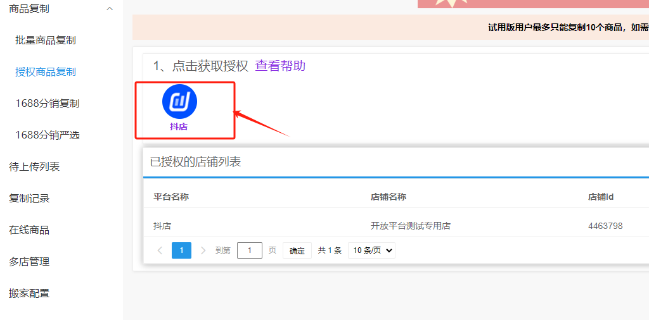This screenshot has height=320, width=649.
Task: Click the 店铺Id column header
Action: coord(601,197)
